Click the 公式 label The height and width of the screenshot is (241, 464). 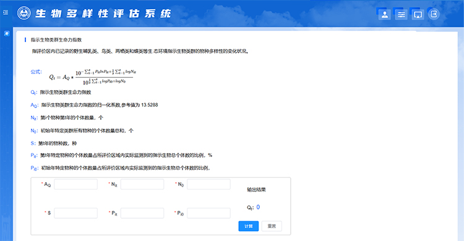tap(37, 72)
